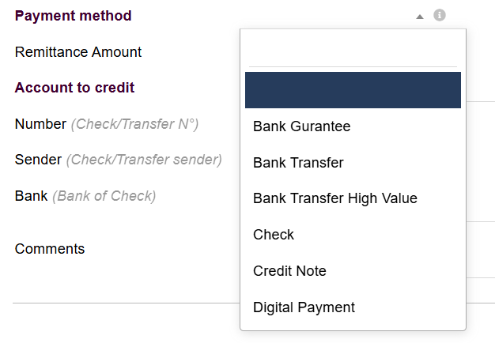The image size is (495, 343).
Task: Collapse the Payment method dropdown arrow
Action: [x=420, y=16]
